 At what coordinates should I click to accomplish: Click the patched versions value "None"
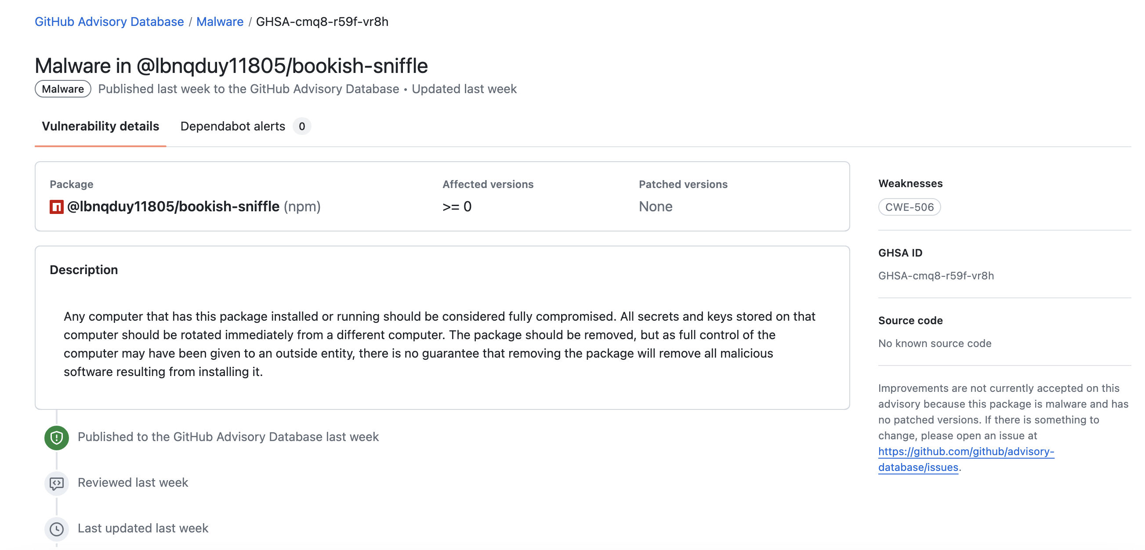pos(655,207)
